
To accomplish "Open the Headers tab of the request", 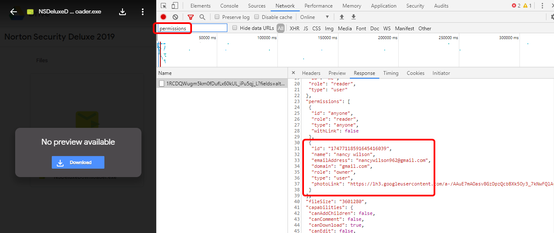I will pyautogui.click(x=311, y=73).
